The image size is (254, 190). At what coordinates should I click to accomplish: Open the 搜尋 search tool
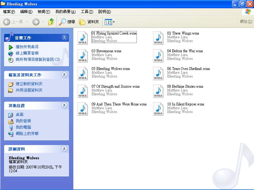click(67, 22)
